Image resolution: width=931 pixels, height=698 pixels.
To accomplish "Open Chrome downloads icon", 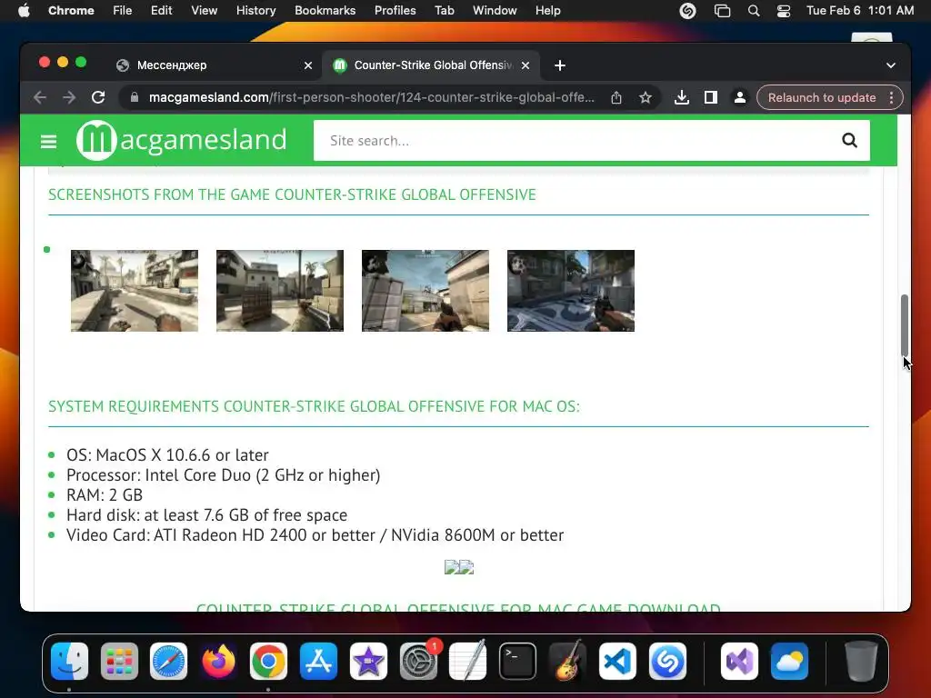I will (x=682, y=97).
